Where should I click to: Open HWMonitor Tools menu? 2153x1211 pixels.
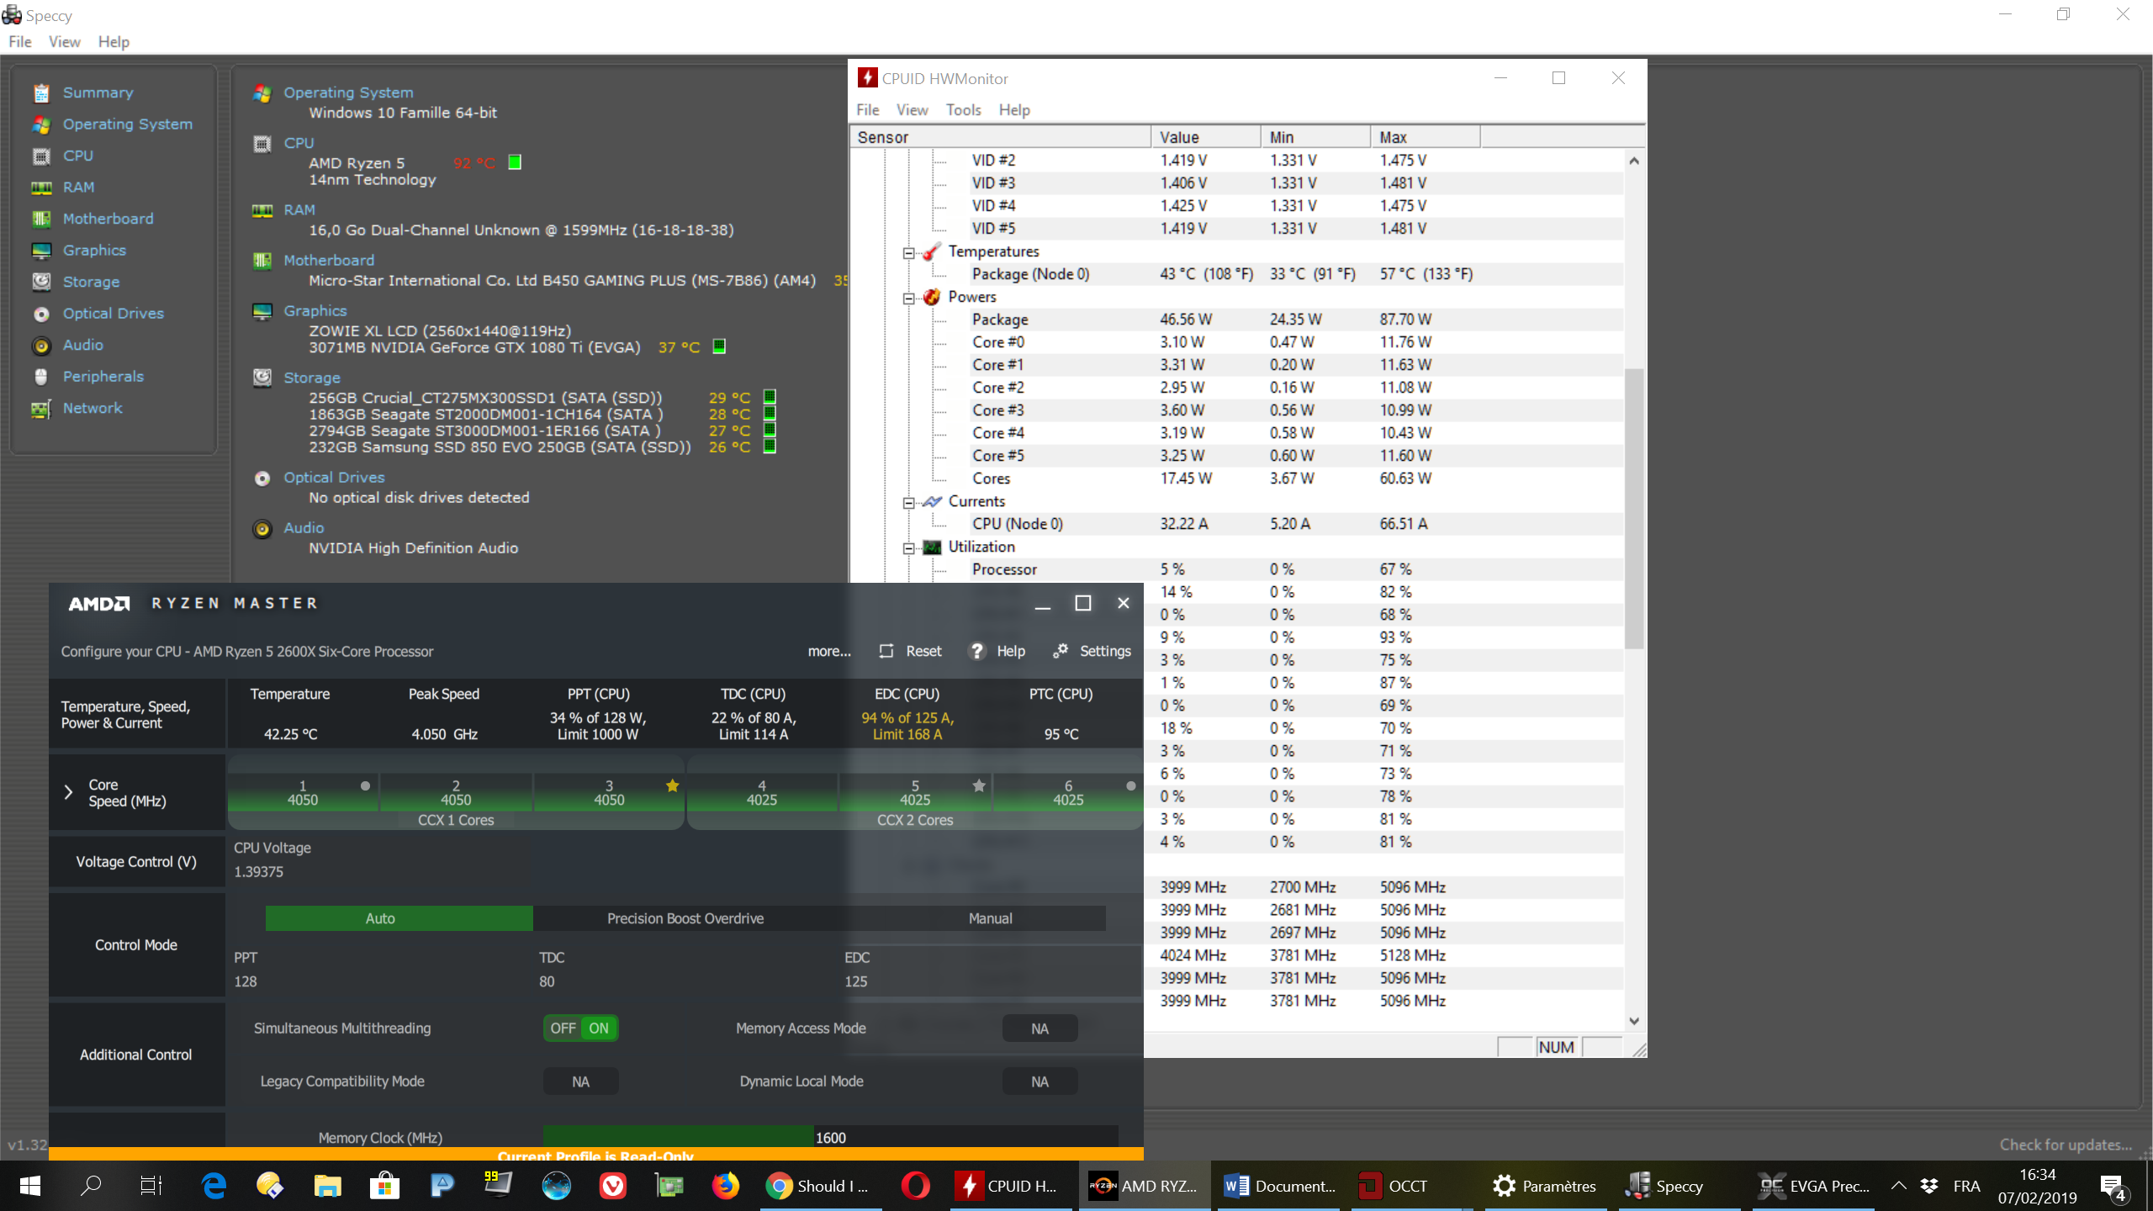point(963,110)
